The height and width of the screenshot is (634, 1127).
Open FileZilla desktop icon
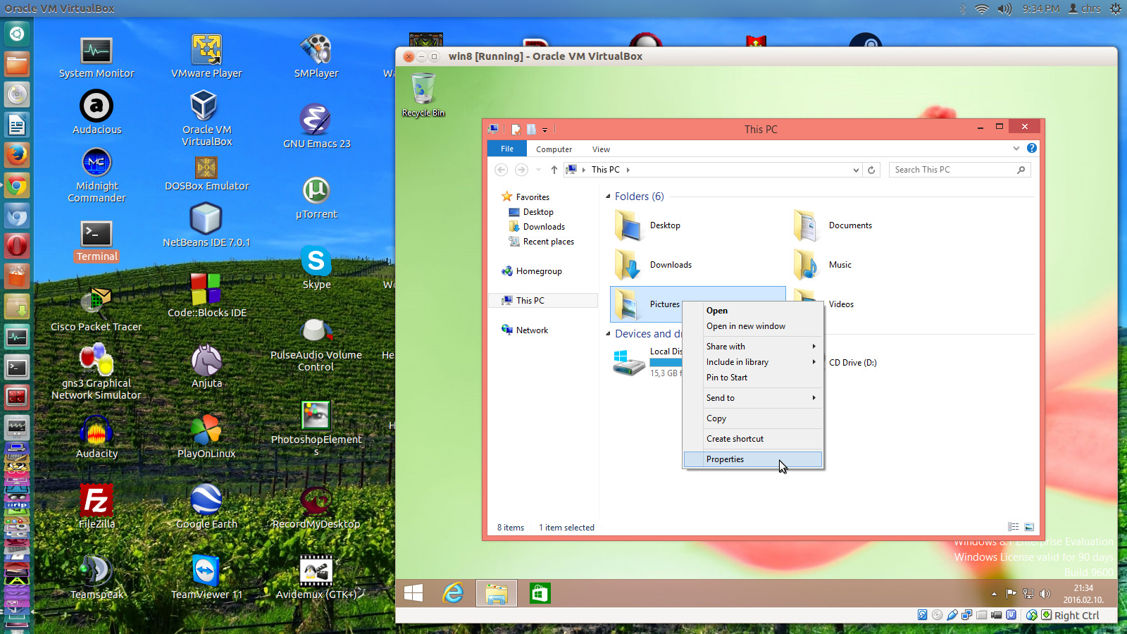click(96, 507)
